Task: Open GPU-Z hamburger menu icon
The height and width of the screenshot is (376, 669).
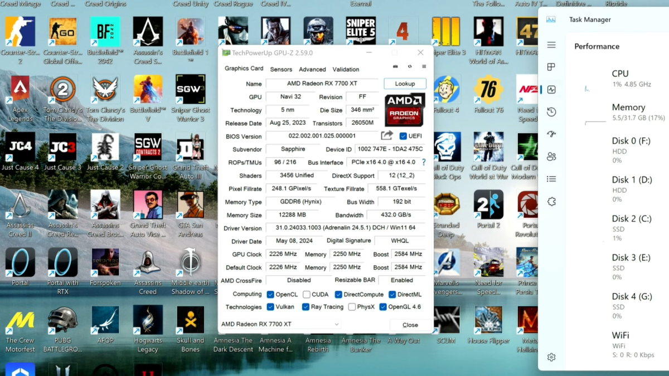Action: (x=424, y=66)
